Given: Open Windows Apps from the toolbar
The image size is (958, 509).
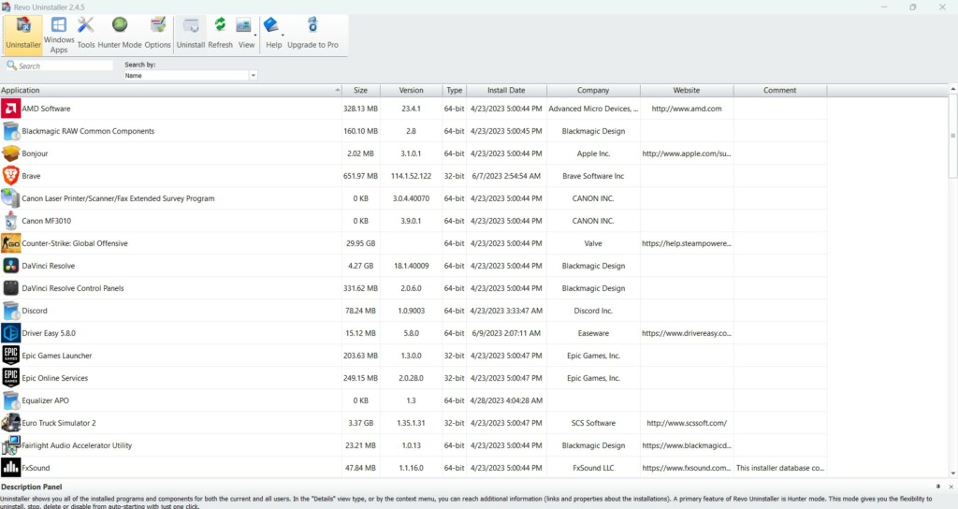Looking at the screenshot, I should click(x=59, y=34).
